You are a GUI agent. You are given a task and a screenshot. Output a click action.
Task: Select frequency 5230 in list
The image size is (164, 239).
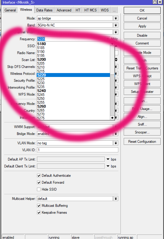73,83
